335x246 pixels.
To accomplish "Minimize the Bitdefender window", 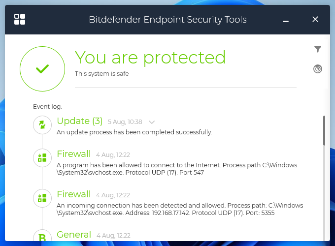I will tap(286, 20).
